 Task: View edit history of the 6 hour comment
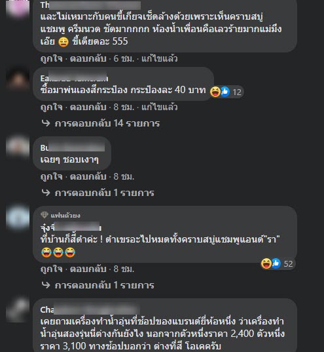(x=160, y=58)
